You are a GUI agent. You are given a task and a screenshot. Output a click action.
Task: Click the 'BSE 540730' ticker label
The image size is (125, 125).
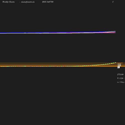(48, 2)
